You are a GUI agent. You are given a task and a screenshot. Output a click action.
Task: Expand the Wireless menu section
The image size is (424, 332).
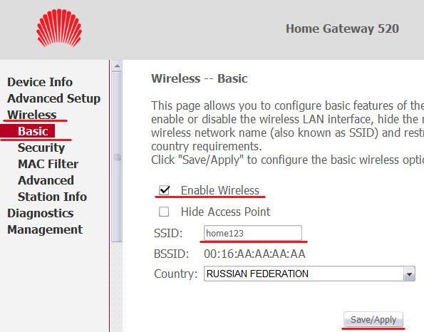(x=32, y=115)
